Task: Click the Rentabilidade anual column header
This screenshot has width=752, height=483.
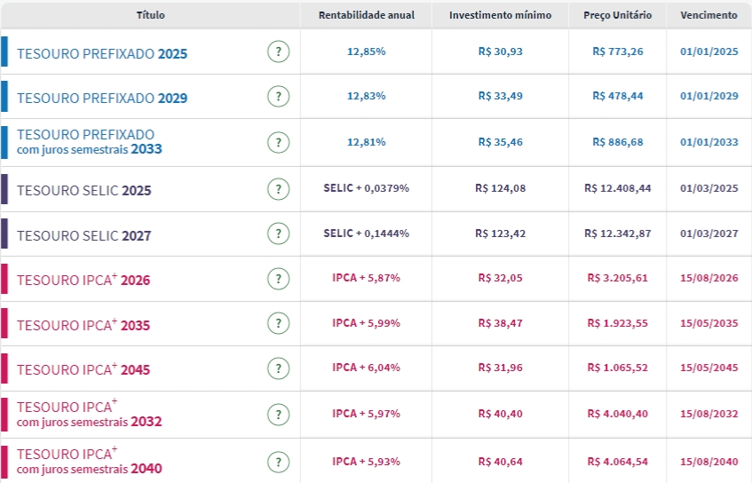Action: click(x=366, y=15)
